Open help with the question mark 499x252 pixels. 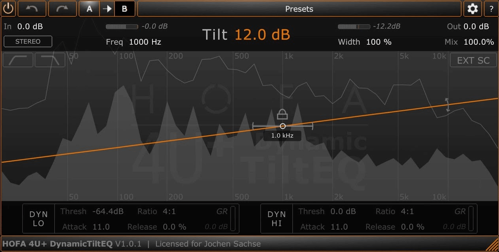491,9
